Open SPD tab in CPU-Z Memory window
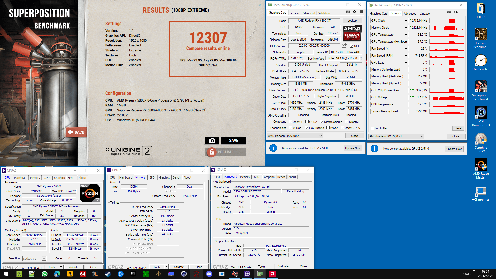Image resolution: width=496 pixels, height=279 pixels. click(x=152, y=177)
